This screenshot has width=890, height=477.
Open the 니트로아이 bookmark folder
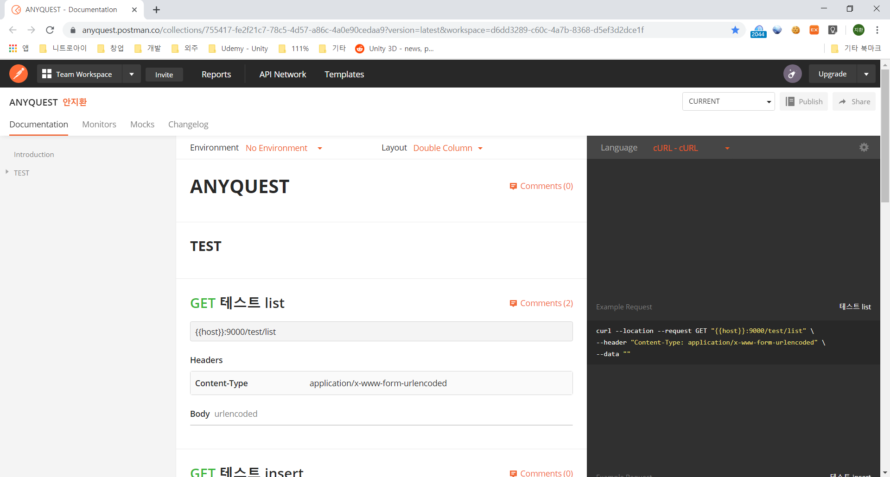click(x=64, y=48)
